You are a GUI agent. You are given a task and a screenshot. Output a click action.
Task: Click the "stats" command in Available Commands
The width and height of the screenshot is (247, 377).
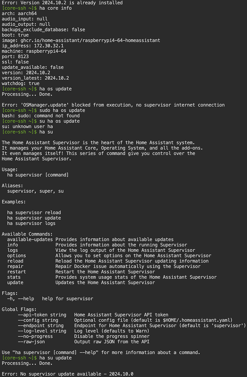pyautogui.click(x=14, y=277)
